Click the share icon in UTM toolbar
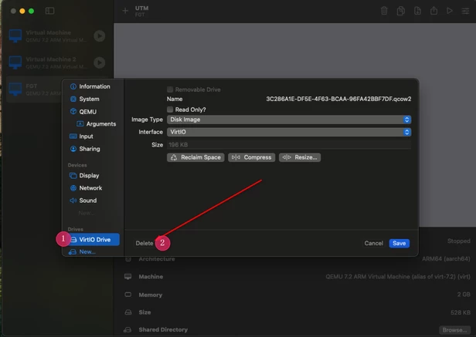Image resolution: width=476 pixels, height=337 pixels. coord(433,11)
